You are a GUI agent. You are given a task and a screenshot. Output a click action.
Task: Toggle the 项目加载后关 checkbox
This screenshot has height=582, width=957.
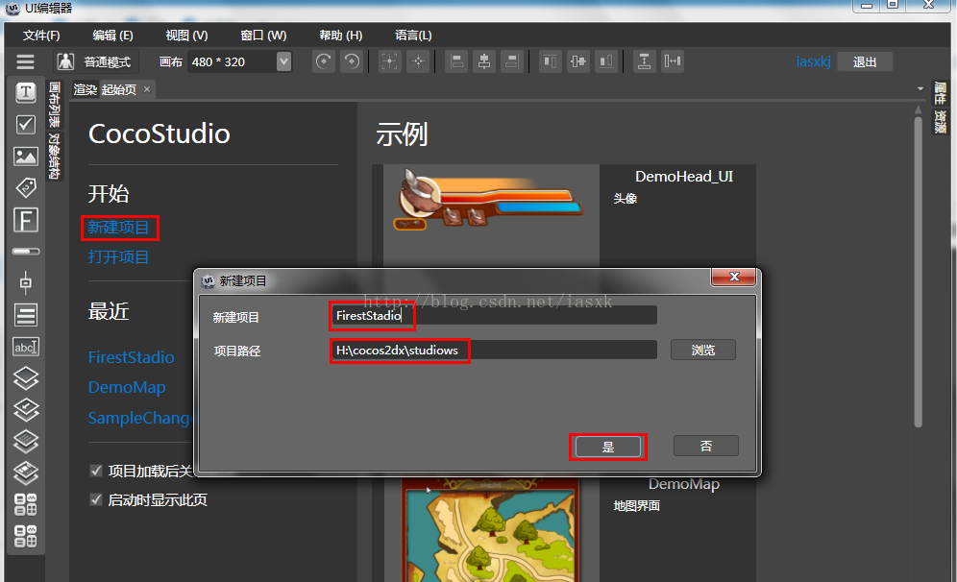tap(96, 471)
